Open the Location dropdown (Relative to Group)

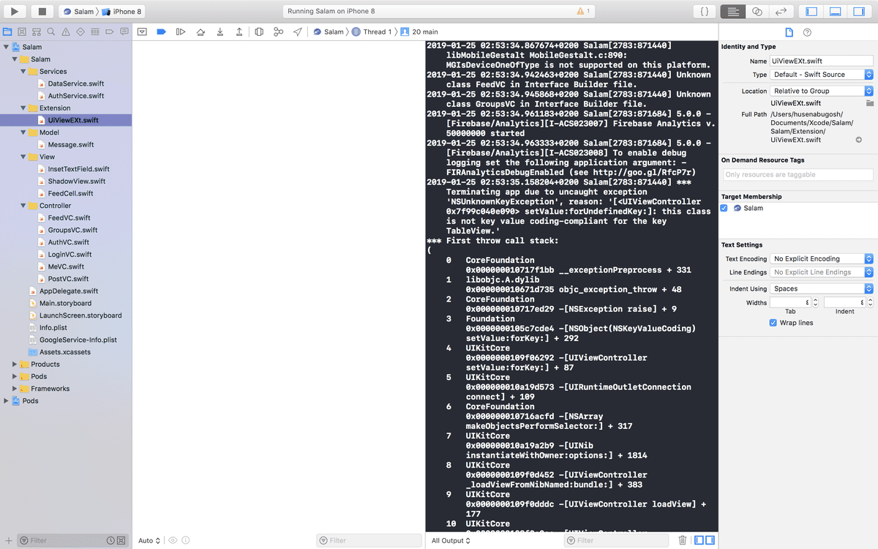[822, 91]
